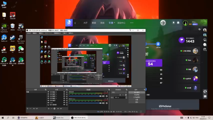
Task: Open Mic/Aux gear settings
Action: pyautogui.click(x=107, y=103)
